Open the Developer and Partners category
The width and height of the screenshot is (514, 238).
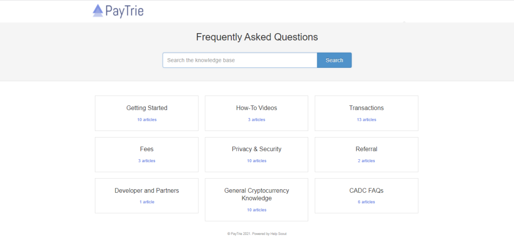(147, 196)
